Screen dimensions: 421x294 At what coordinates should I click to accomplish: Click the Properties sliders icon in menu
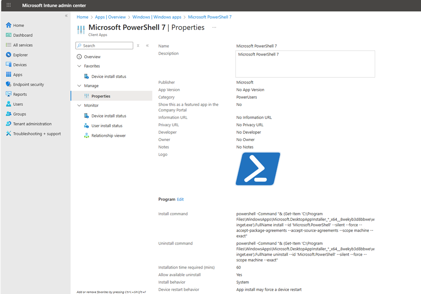click(86, 96)
